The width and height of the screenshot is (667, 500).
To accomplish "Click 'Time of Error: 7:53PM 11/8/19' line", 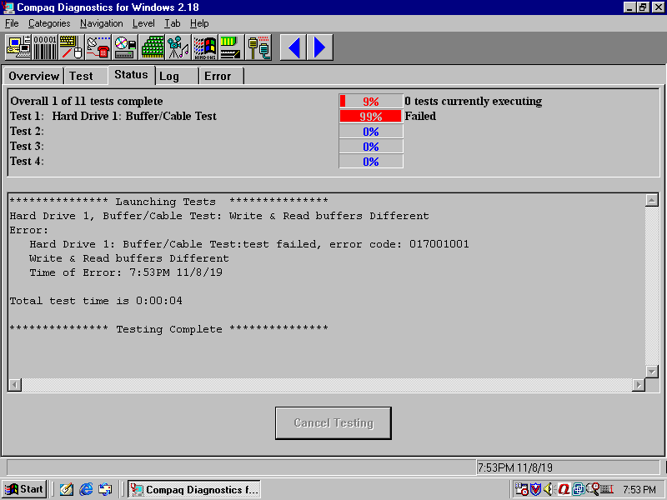I will 126,272.
